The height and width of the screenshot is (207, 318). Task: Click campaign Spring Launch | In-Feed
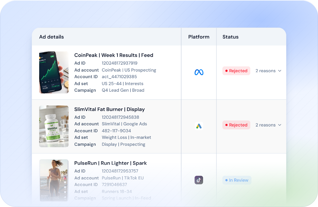click(126, 198)
